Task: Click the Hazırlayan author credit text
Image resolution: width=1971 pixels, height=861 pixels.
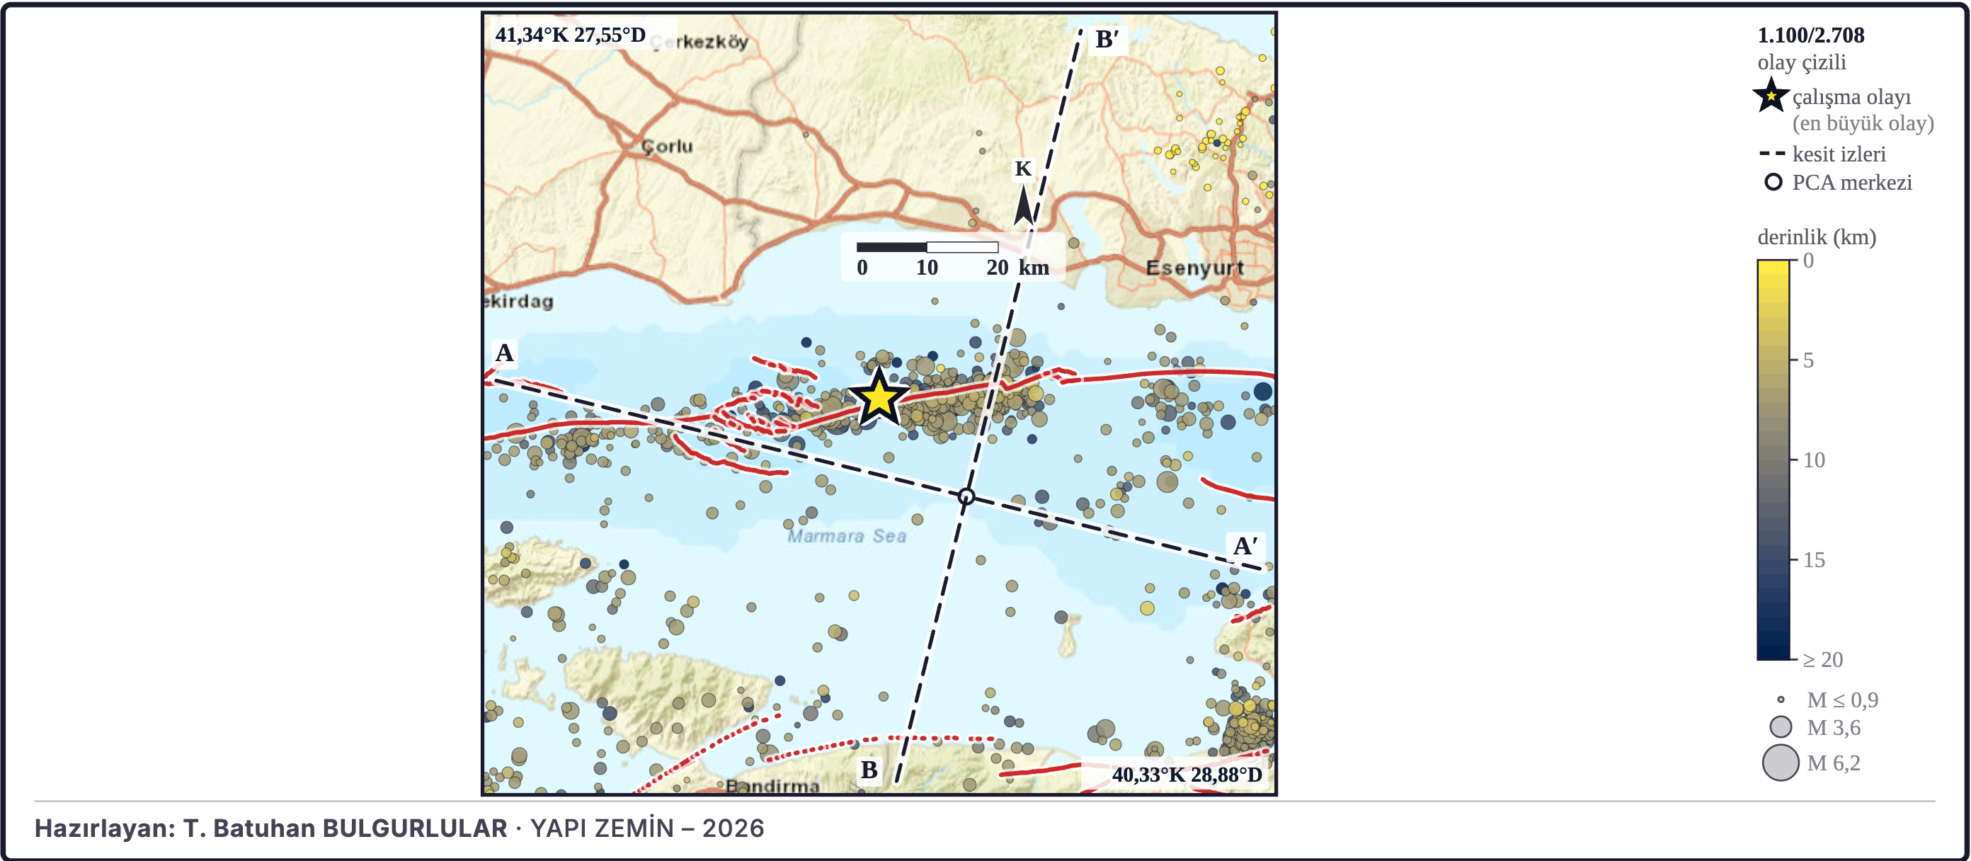Action: click(399, 828)
